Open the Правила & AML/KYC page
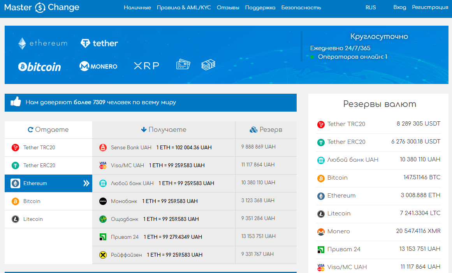Screen dimensions: 452x273 click(184, 8)
